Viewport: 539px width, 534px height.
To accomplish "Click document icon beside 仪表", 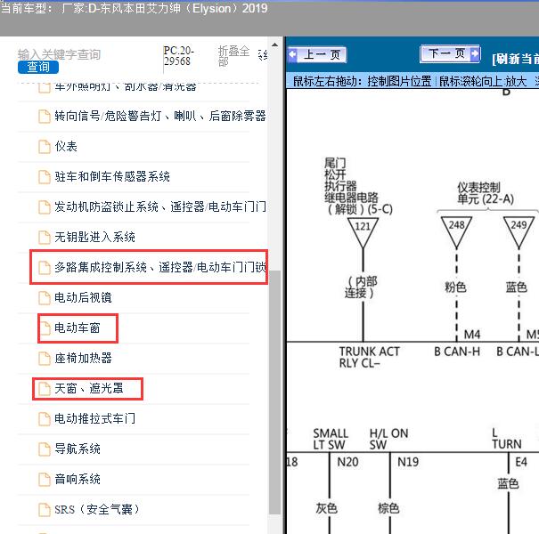I will [45, 147].
